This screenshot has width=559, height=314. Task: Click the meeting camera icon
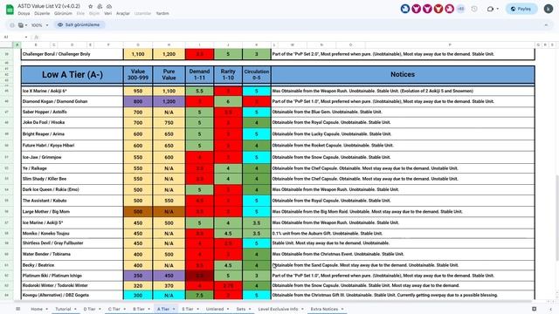[491, 9]
